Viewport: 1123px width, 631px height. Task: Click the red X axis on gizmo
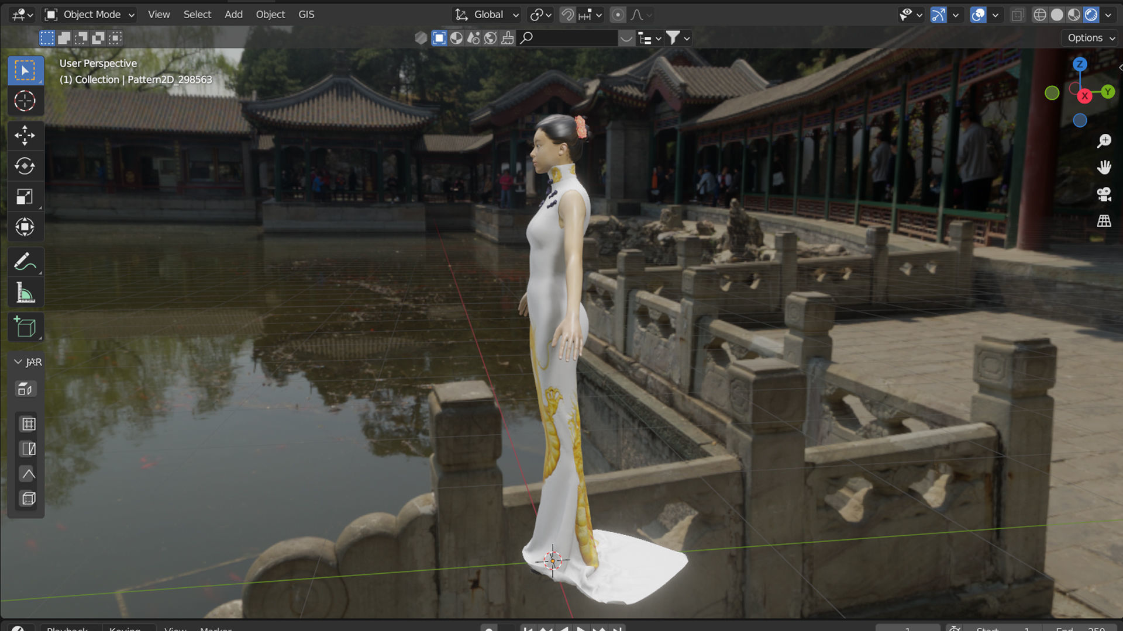click(1085, 96)
